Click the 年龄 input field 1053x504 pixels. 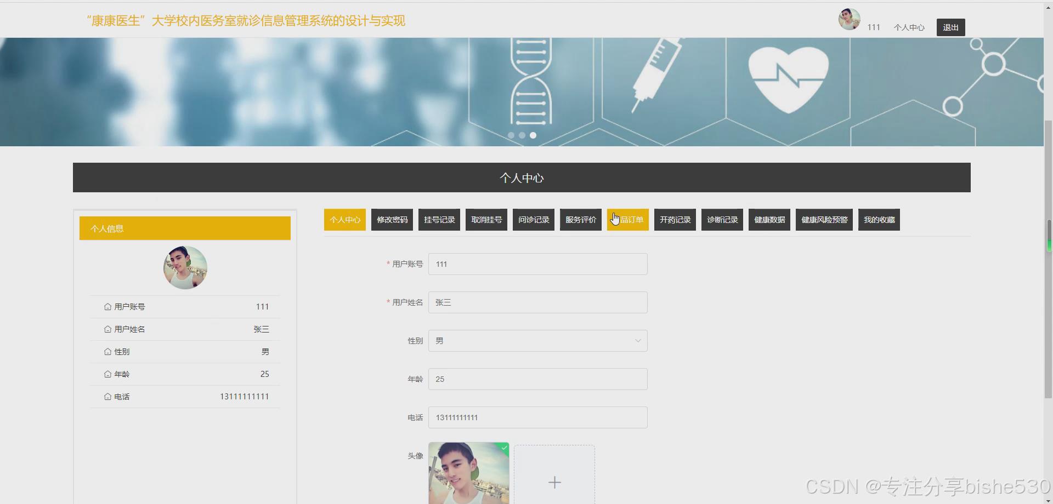(x=538, y=379)
